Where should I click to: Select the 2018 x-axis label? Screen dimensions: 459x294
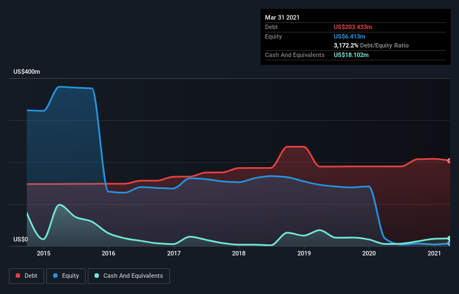pos(239,253)
